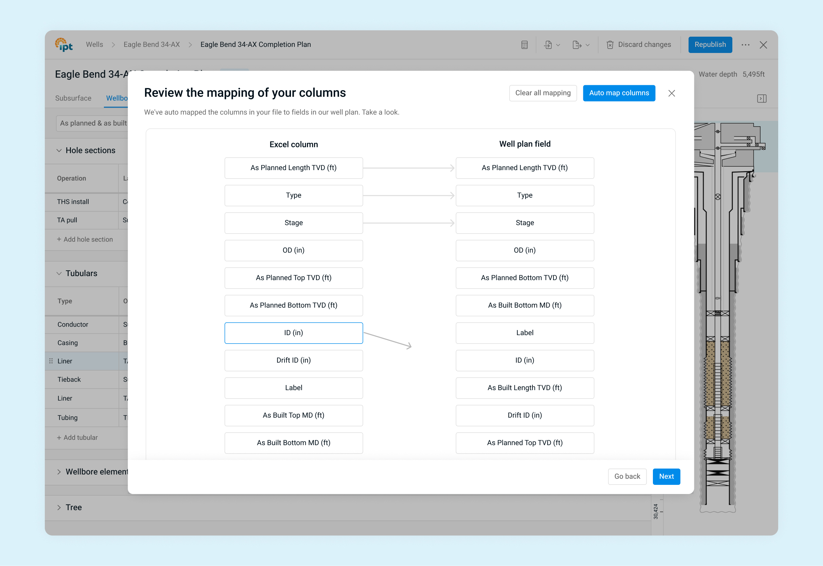Click the Discard changes trash icon
Image resolution: width=823 pixels, height=566 pixels.
click(610, 45)
